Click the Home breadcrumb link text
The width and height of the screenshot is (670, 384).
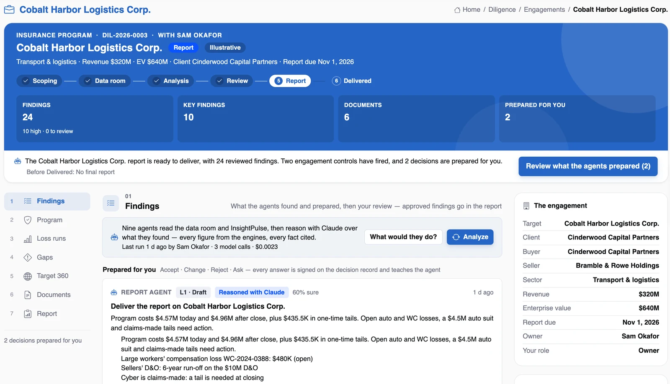point(472,10)
